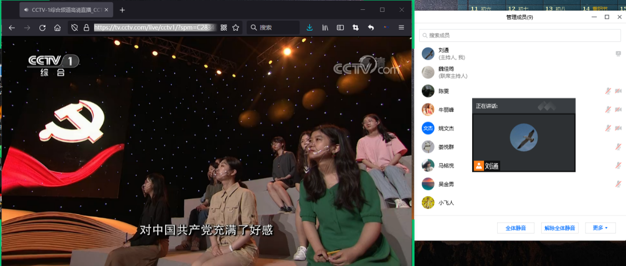This screenshot has height=266, width=626.
Task: Click the 全体静音 button
Action: 516,228
